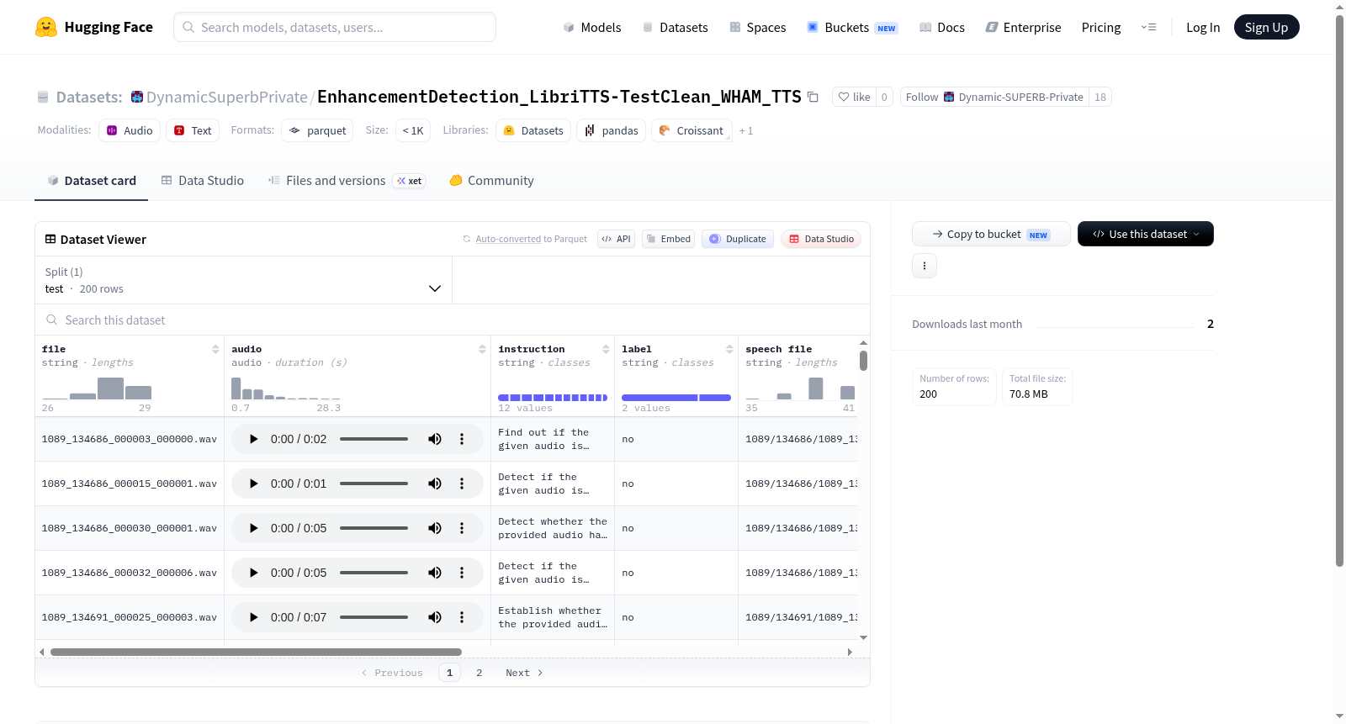Mute volume on 1089_134686_000032_000006.wav player
This screenshot has width=1346, height=724.
point(435,573)
